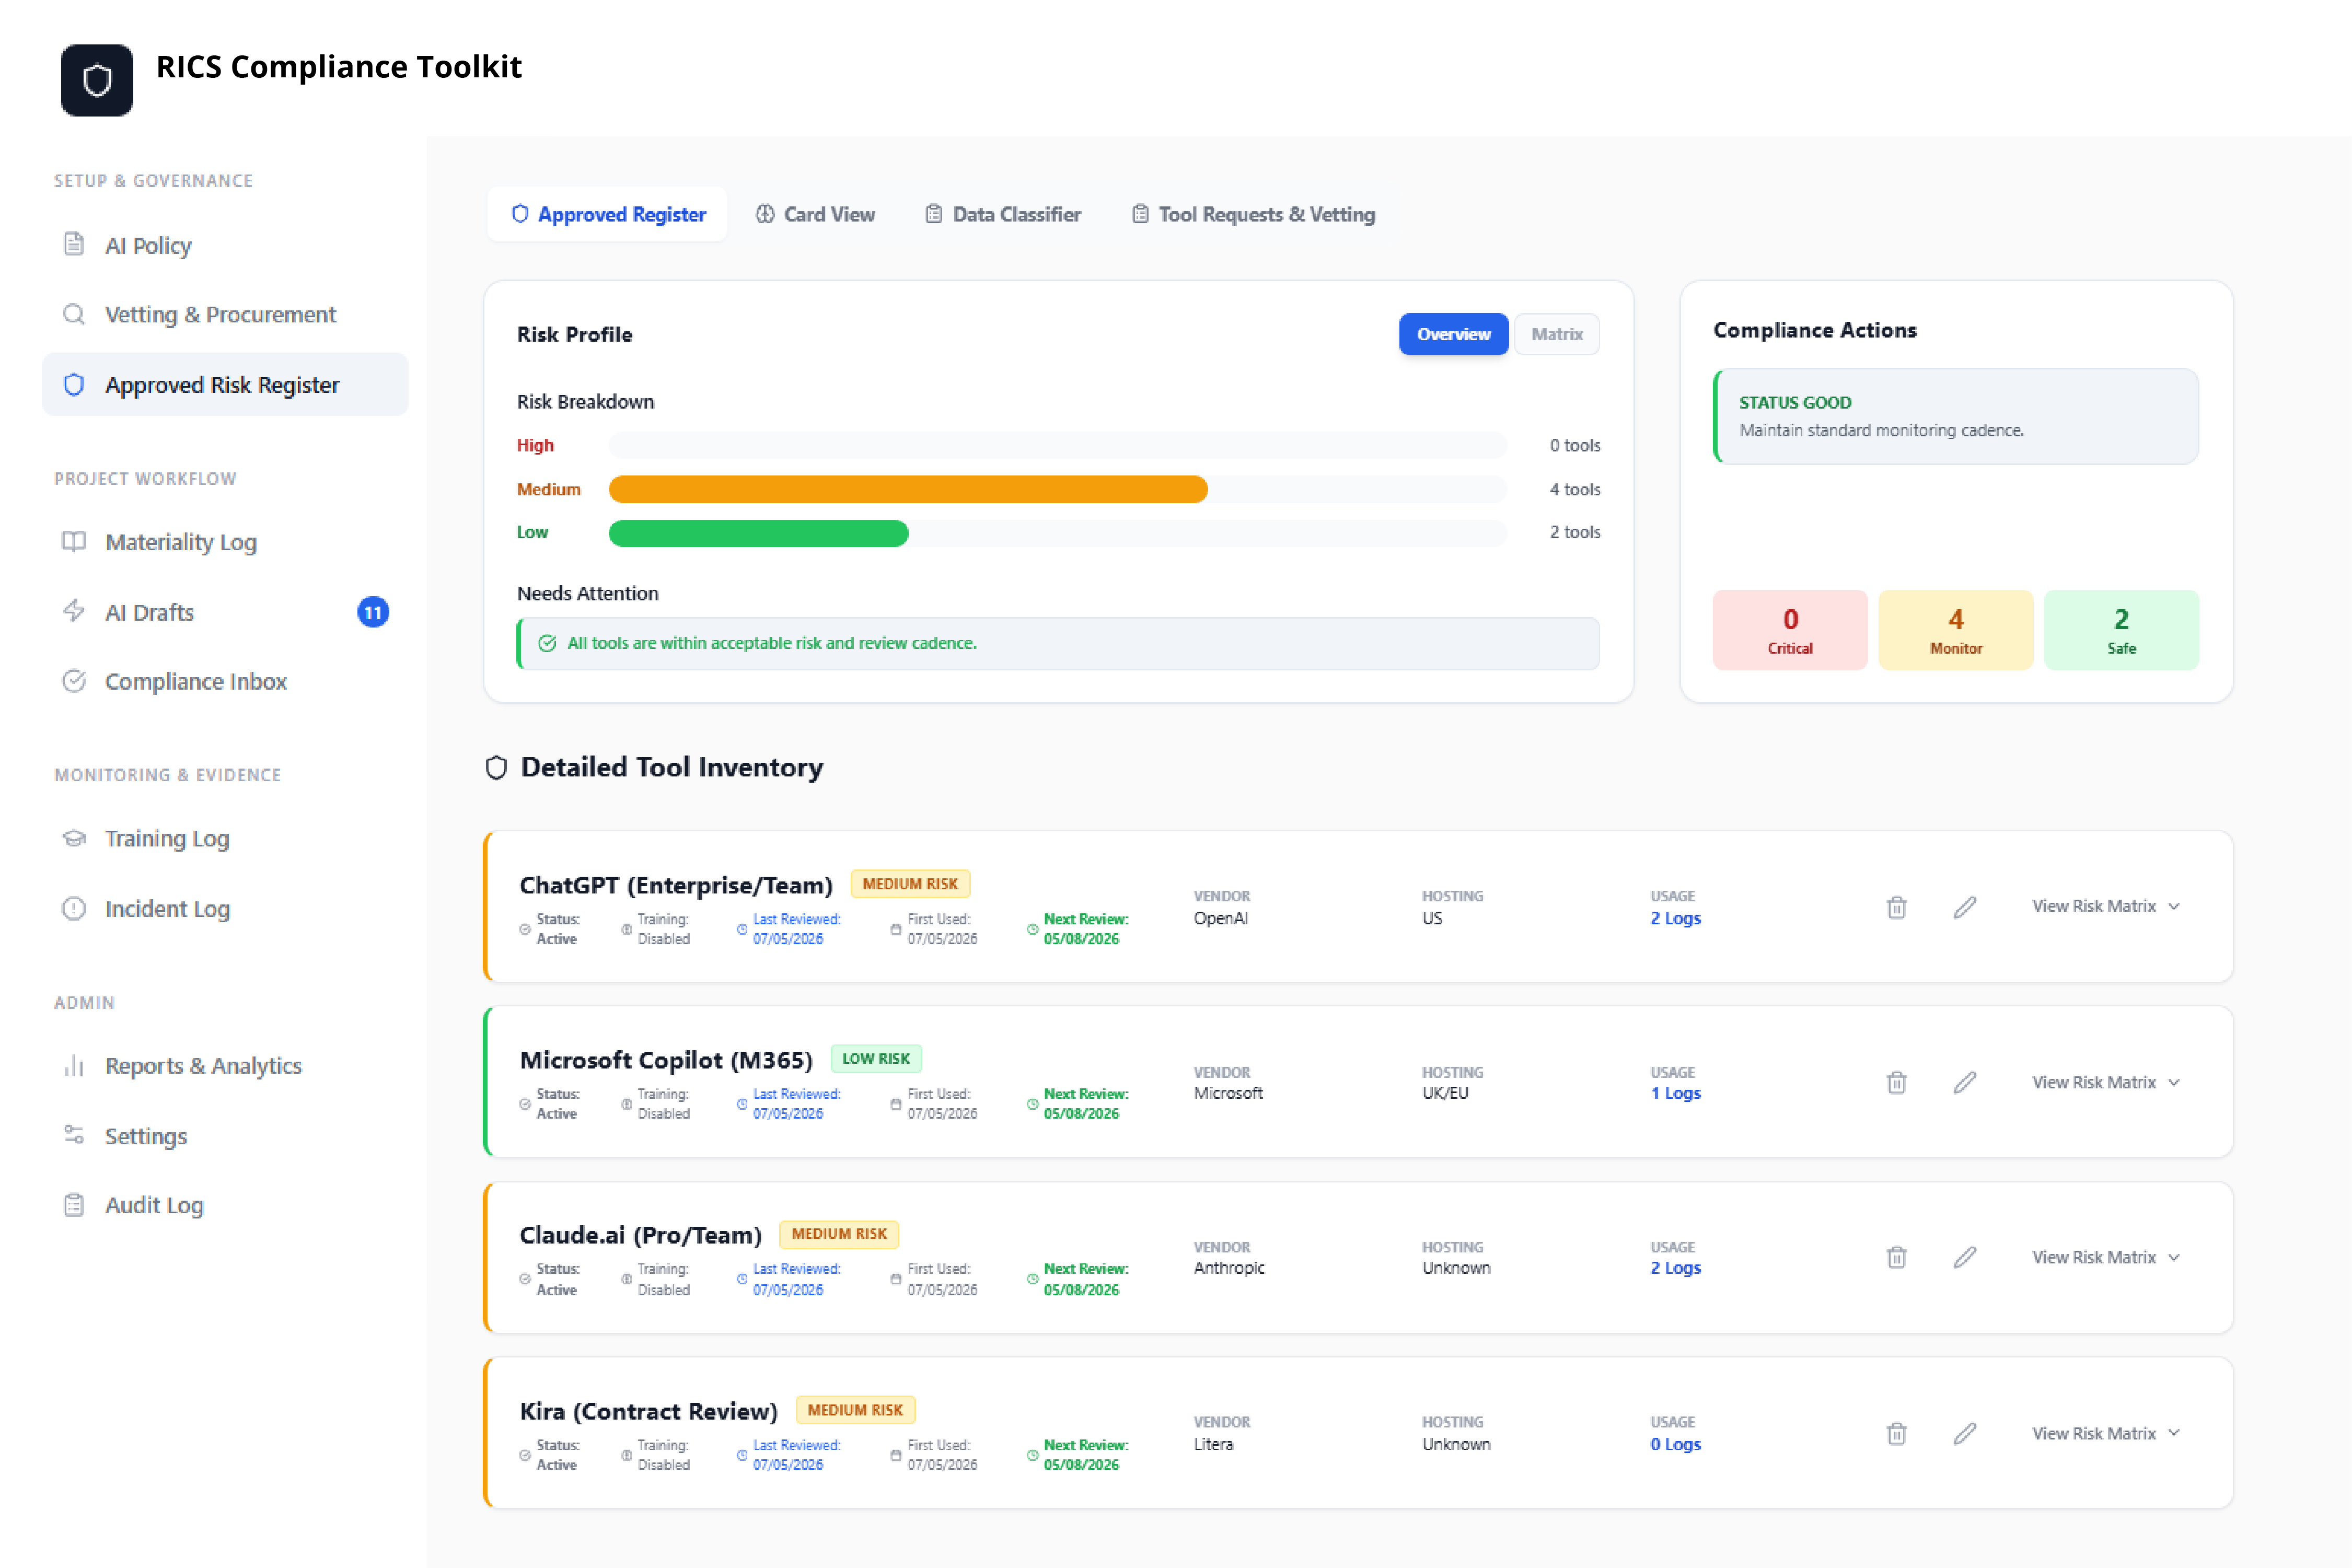The image size is (2352, 1568).
Task: Open the 2 Logs link for ChatGPT
Action: pos(1675,918)
